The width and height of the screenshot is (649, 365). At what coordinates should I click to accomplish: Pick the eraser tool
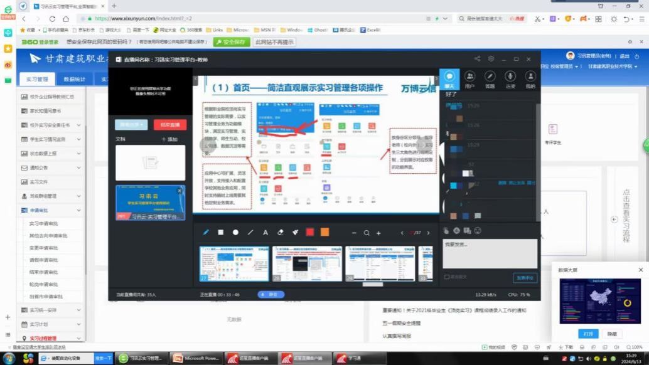(x=281, y=232)
